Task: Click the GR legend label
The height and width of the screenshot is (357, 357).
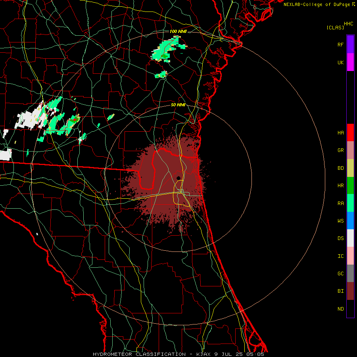Action: pos(340,150)
